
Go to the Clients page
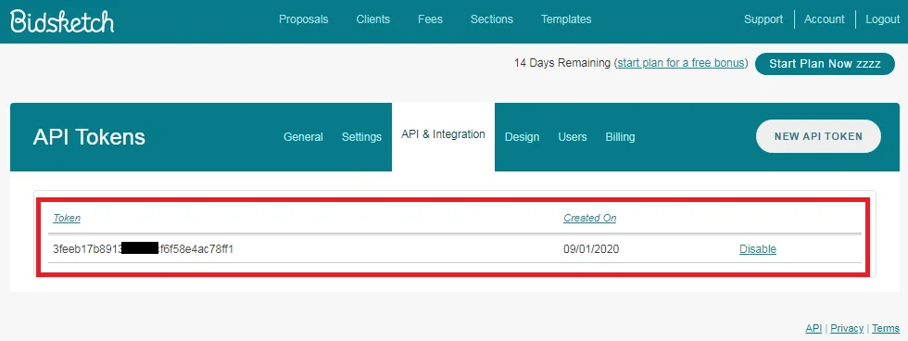pos(372,19)
